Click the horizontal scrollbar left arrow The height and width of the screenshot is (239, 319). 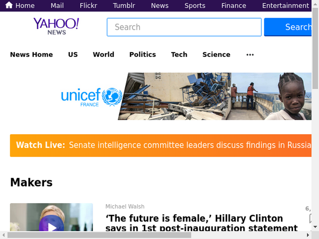click(x=3, y=235)
